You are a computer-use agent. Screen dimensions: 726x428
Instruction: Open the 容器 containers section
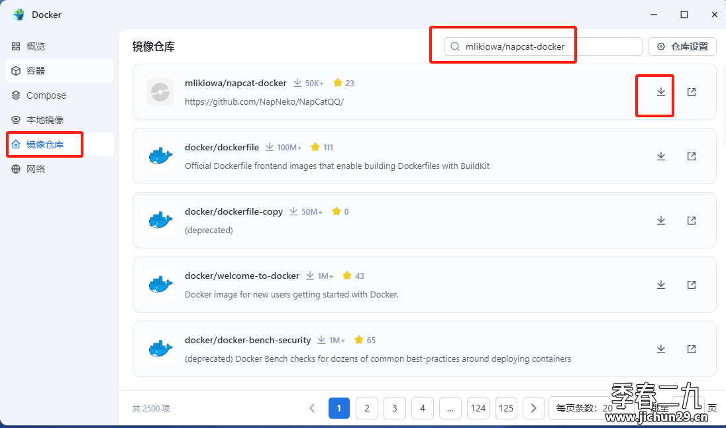coord(59,71)
